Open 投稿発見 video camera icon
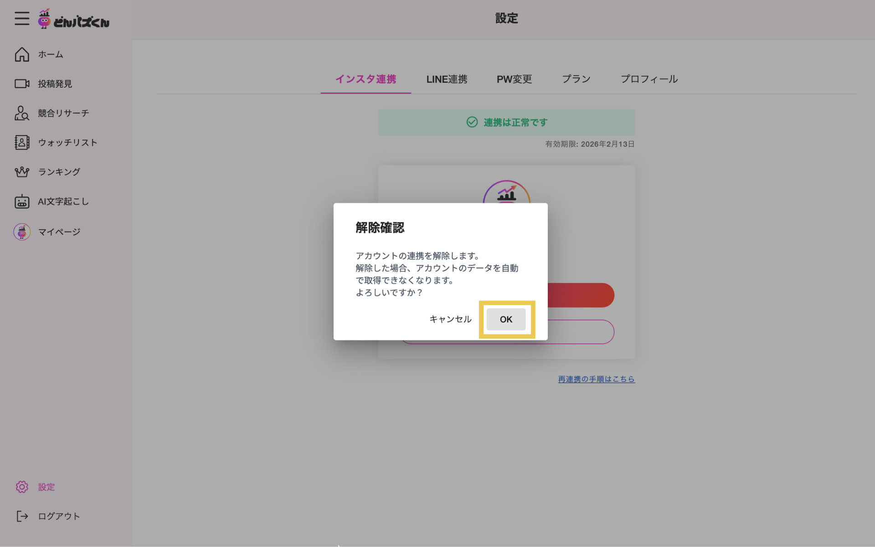 click(x=22, y=84)
